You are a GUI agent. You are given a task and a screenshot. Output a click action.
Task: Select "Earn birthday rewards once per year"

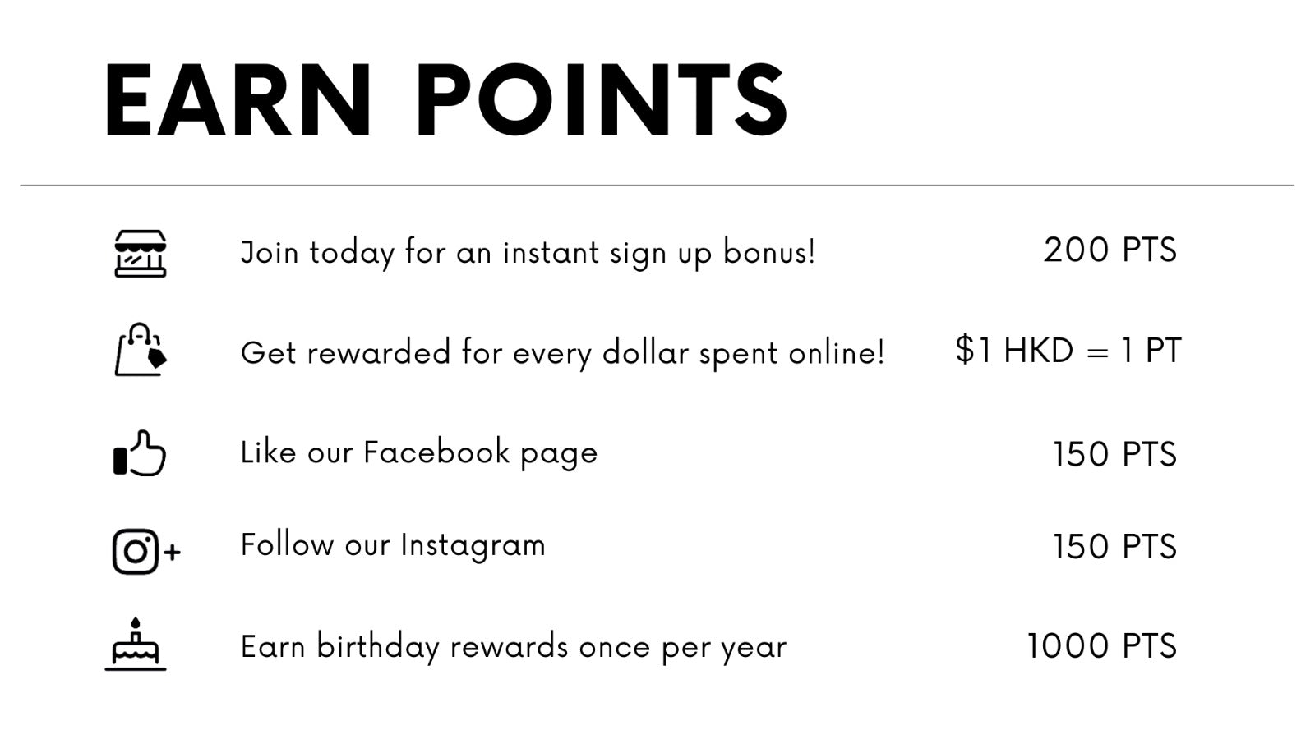point(514,647)
